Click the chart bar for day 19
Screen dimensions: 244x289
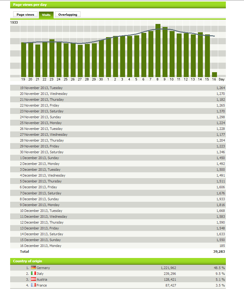pyautogui.click(x=24, y=60)
